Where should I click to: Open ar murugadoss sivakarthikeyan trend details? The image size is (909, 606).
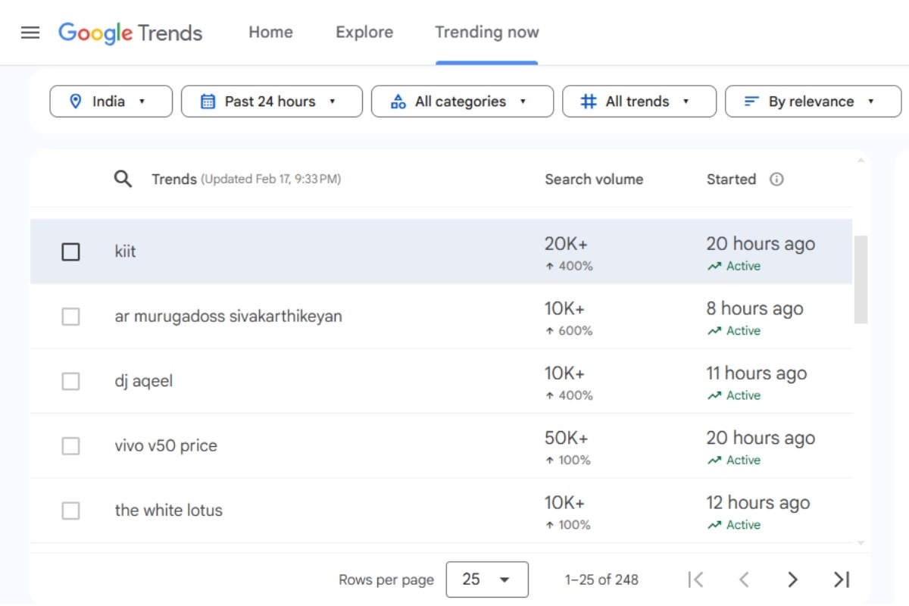click(x=228, y=317)
